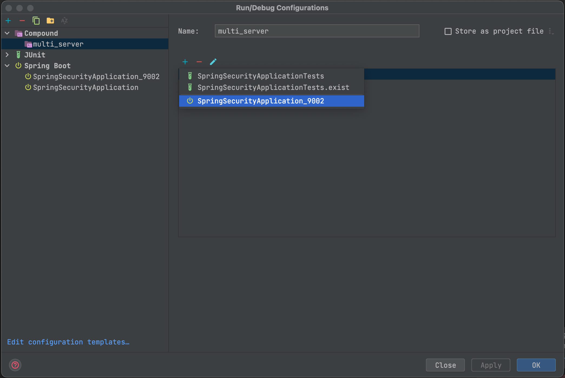Screen dimensions: 565x378
Task: Click the plus icon above compound list
Action: point(185,62)
